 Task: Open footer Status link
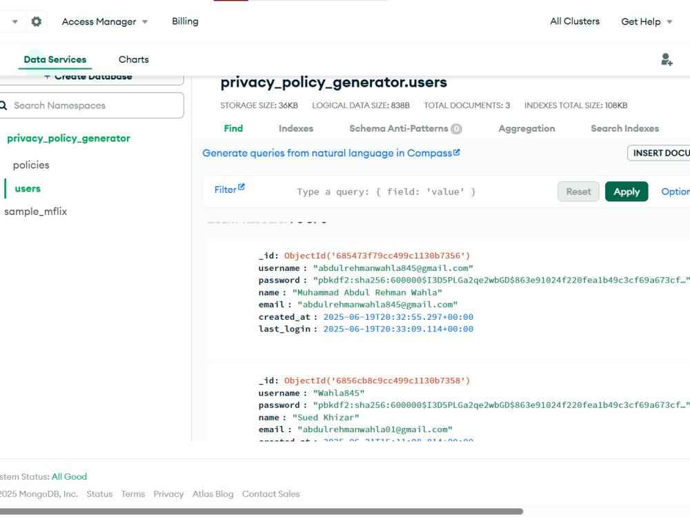99,494
